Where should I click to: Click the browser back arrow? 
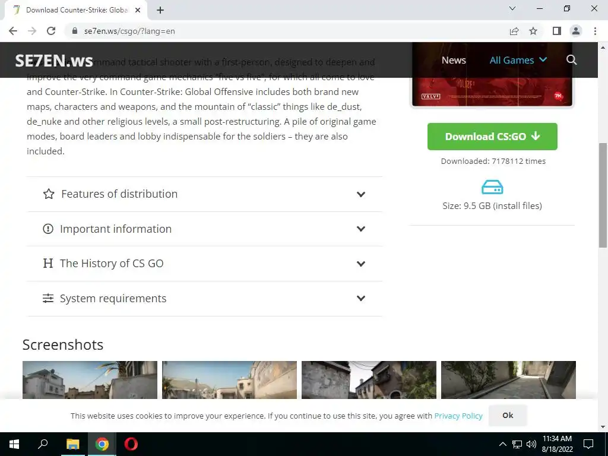tap(13, 31)
